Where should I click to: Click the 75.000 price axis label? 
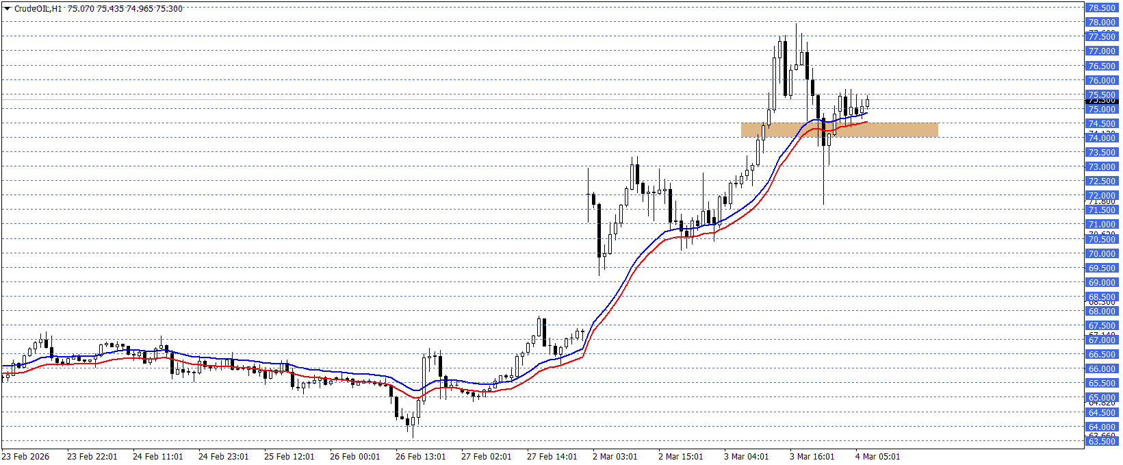pyautogui.click(x=1102, y=110)
